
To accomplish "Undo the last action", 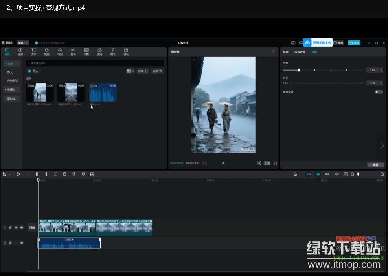I will click(x=18, y=174).
